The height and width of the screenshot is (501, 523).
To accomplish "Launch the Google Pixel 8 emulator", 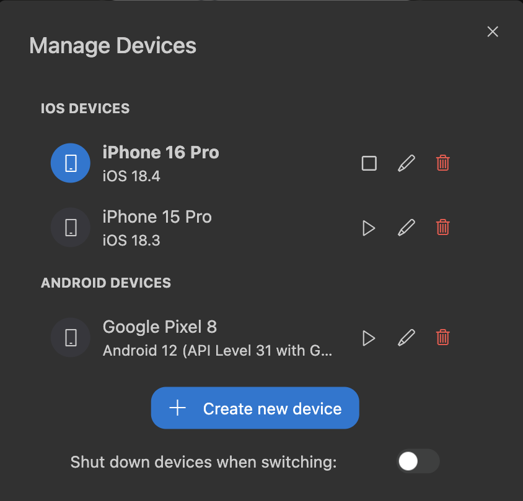I will (369, 338).
